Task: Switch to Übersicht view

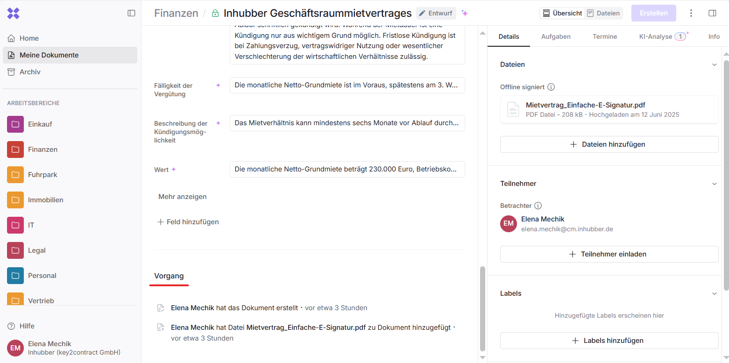Action: pos(562,13)
